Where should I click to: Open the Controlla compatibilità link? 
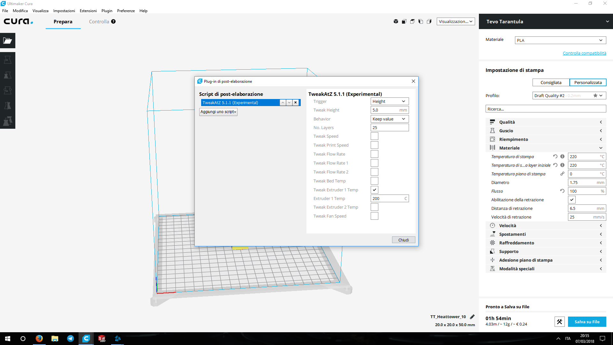pos(584,53)
